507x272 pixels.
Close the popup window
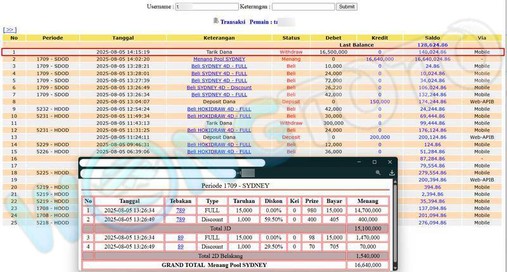[390, 162]
